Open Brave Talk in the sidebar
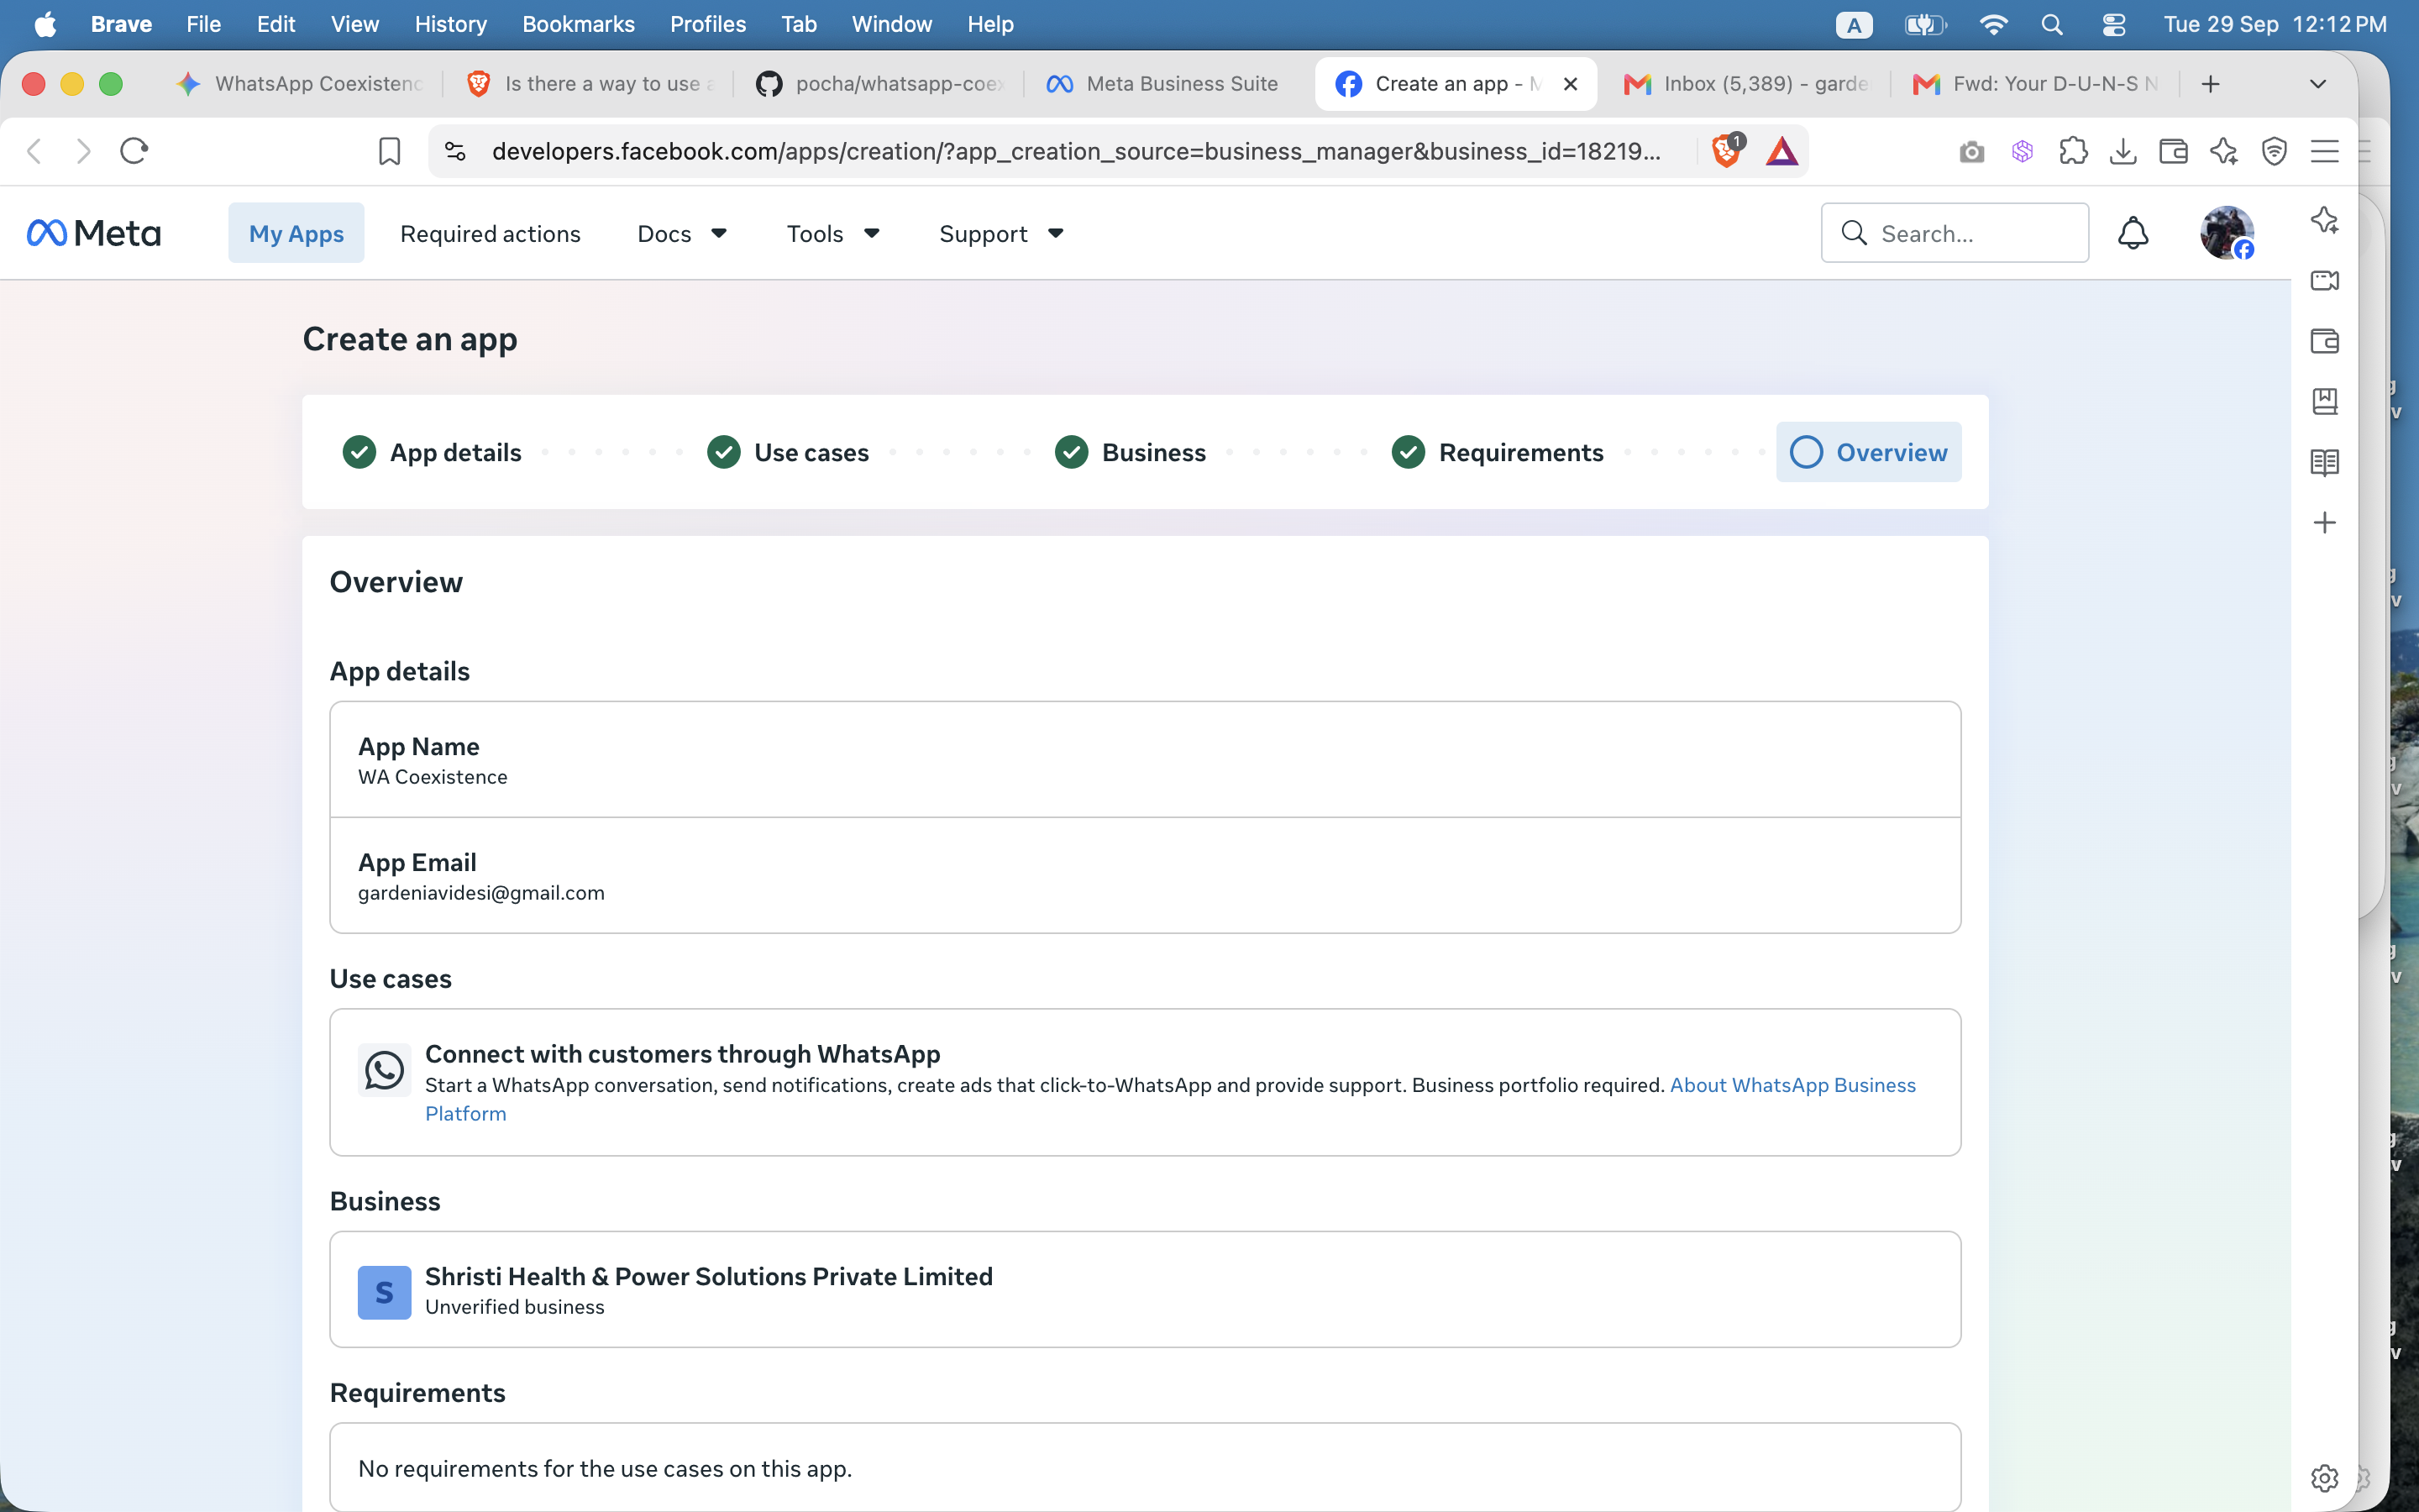Viewport: 2419px width, 1512px height. (x=2324, y=280)
